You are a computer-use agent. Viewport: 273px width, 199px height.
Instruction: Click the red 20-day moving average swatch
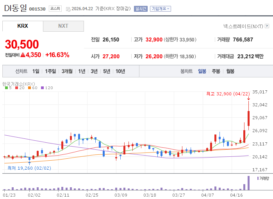coord(17,88)
